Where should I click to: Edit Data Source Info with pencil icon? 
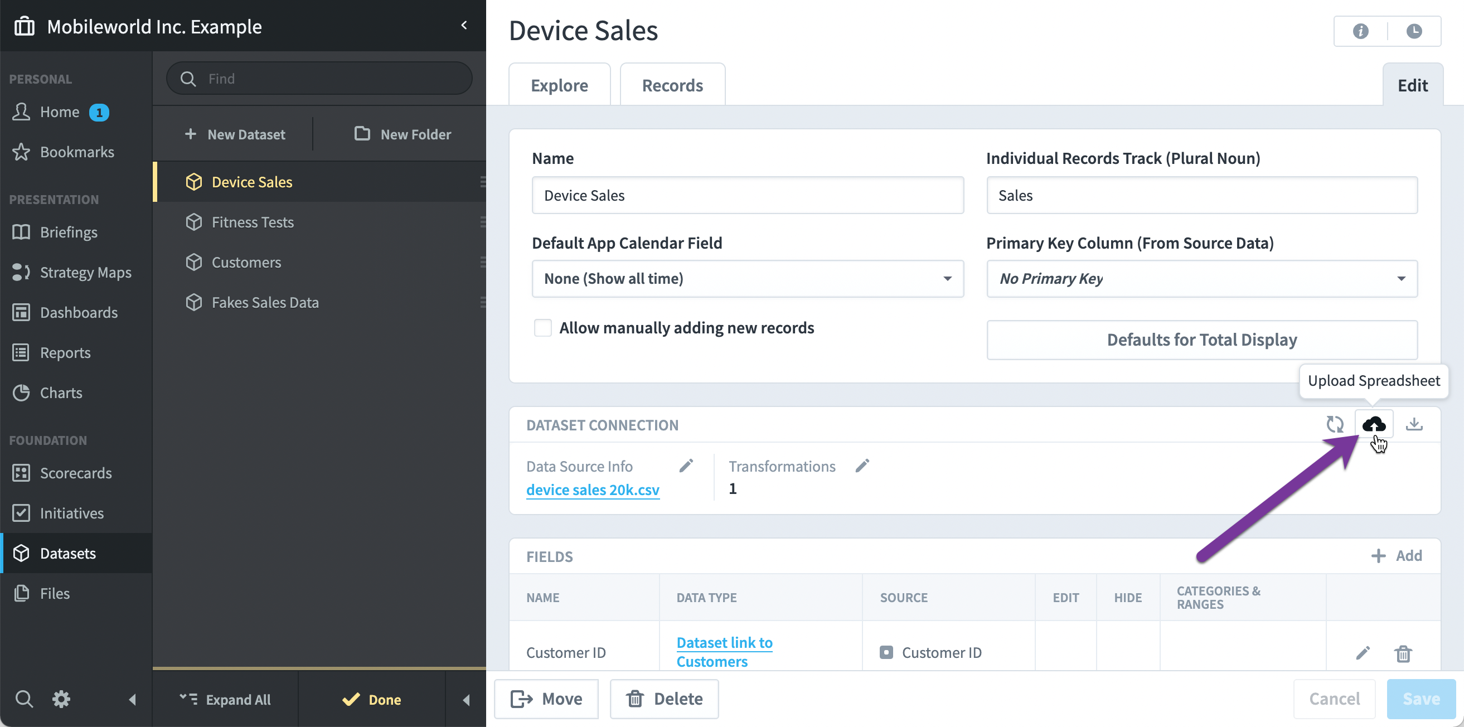click(686, 466)
